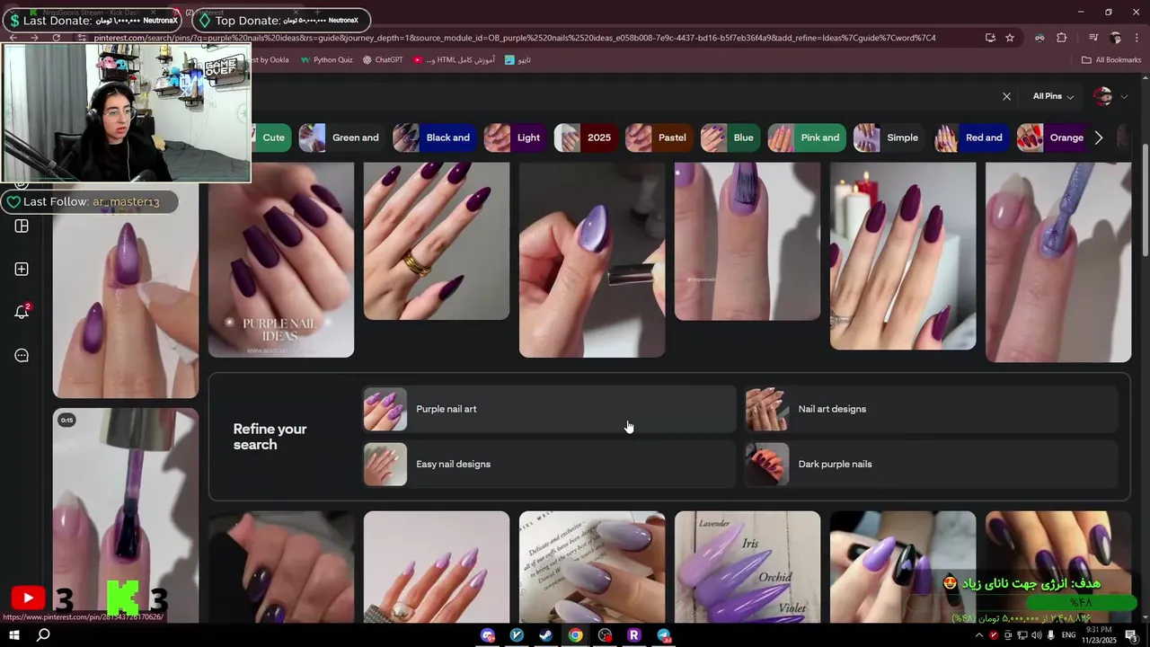The width and height of the screenshot is (1150, 647).
Task: Open the pin of hand with gold ring
Action: (437, 241)
